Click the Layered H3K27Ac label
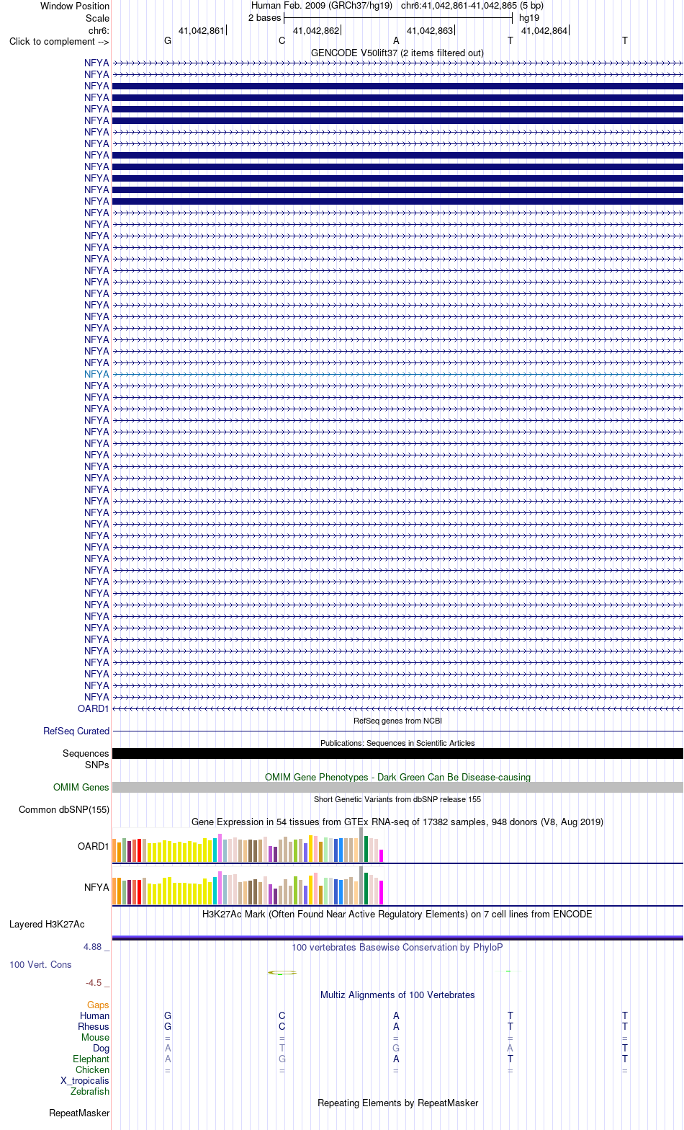The height and width of the screenshot is (1130, 684). click(47, 924)
